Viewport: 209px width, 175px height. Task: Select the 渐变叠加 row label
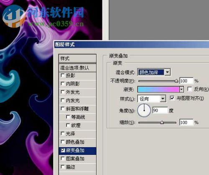click(75, 150)
